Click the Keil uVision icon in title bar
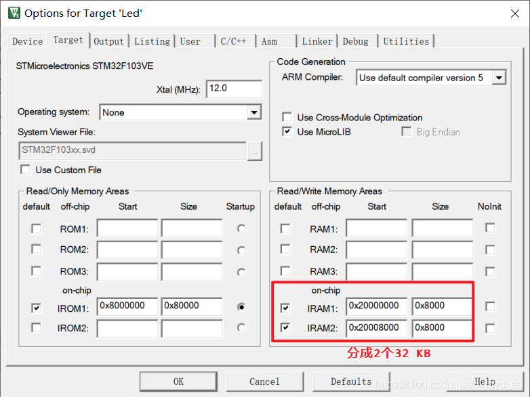 click(14, 13)
